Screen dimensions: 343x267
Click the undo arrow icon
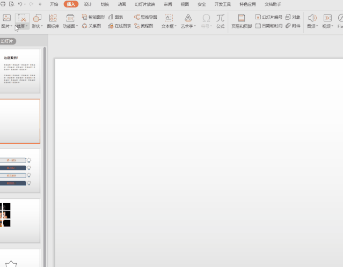(20, 4)
